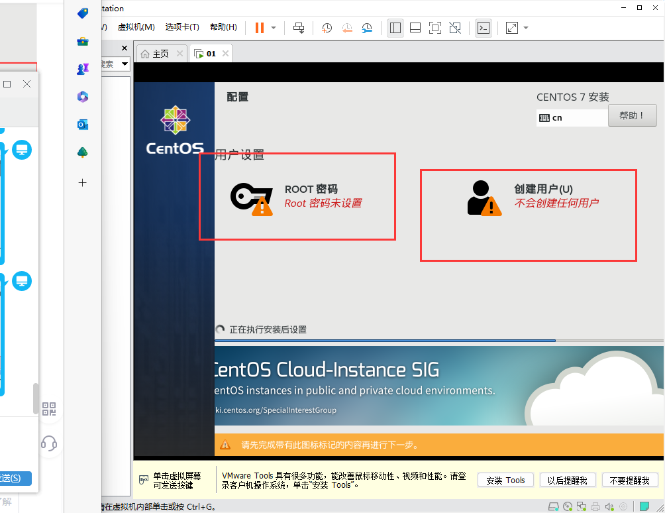Image resolution: width=665 pixels, height=513 pixels.
Task: Click the CD/DVD status icon in the status bar
Action: pos(568,506)
